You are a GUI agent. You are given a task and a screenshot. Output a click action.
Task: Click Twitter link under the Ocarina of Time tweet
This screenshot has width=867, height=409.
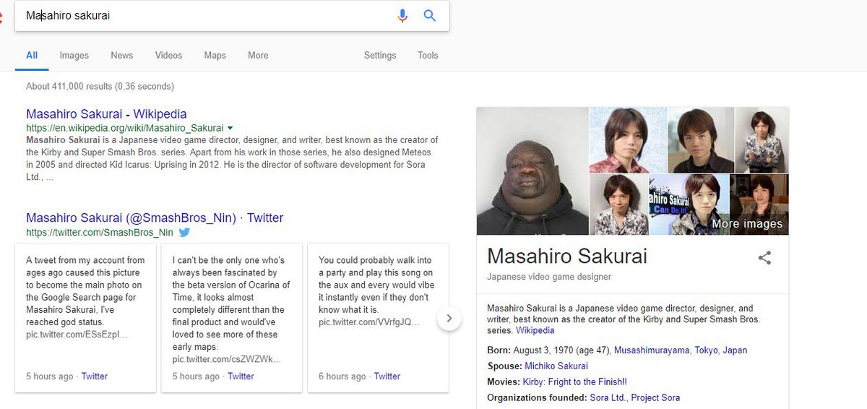[x=241, y=376]
